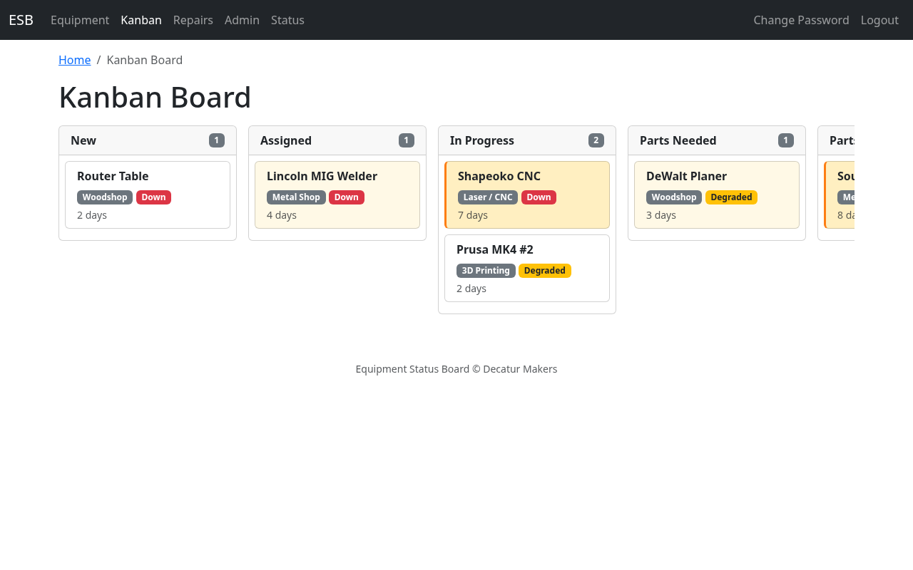Open the Admin area
This screenshot has height=570, width=913.
(x=242, y=20)
